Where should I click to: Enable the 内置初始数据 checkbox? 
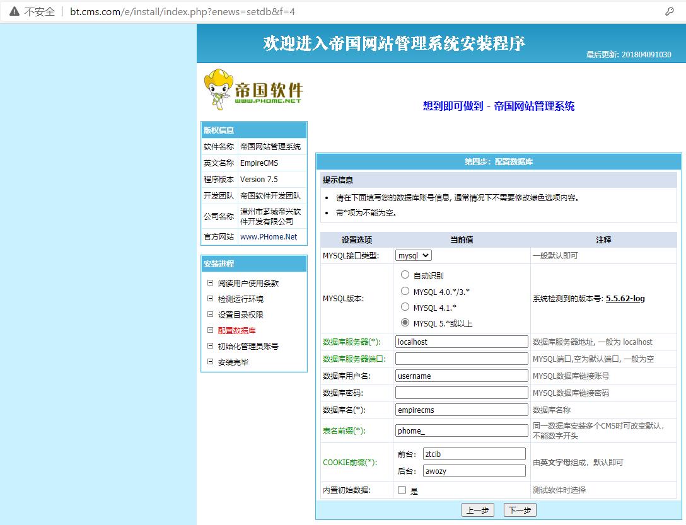[402, 490]
